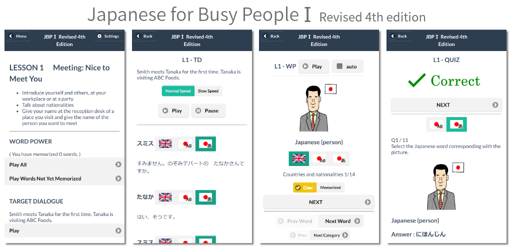Select UK flag for first スミス line
The image size is (512, 250).
165,144
